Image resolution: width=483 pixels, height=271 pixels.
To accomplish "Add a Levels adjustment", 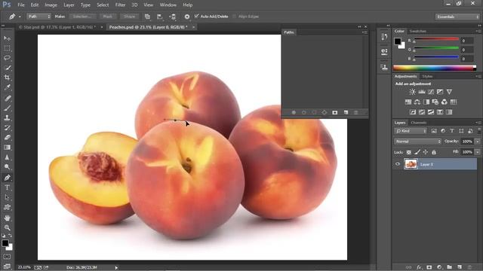I will coord(422,92).
